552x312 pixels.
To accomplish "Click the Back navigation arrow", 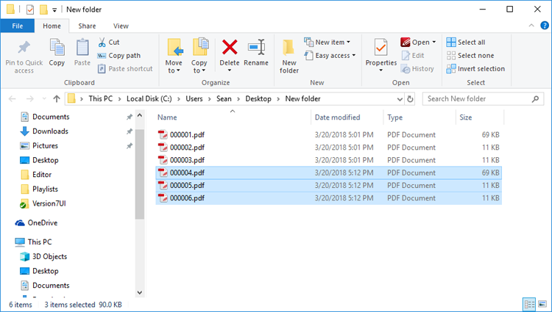I will click(13, 99).
